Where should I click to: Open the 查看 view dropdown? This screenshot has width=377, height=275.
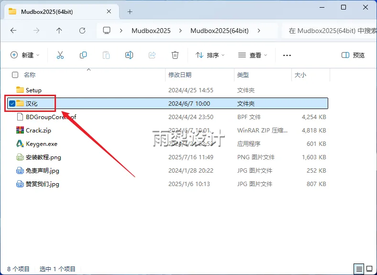253,55
